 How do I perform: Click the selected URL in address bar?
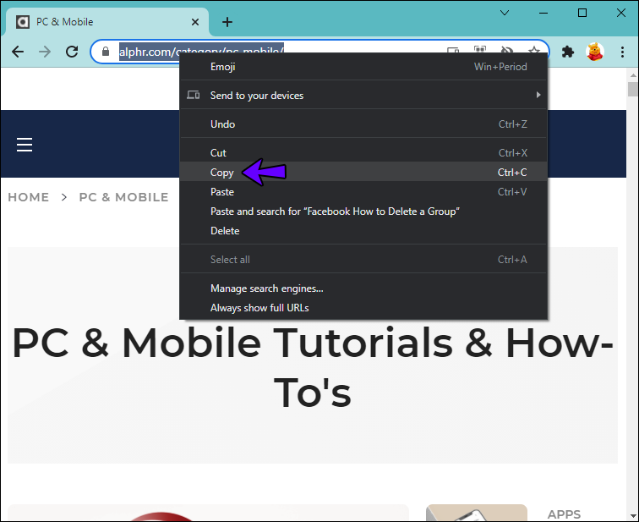(201, 52)
